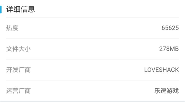
Task: Click empty space between 文件大小 and 278MB
Action: tap(94, 49)
